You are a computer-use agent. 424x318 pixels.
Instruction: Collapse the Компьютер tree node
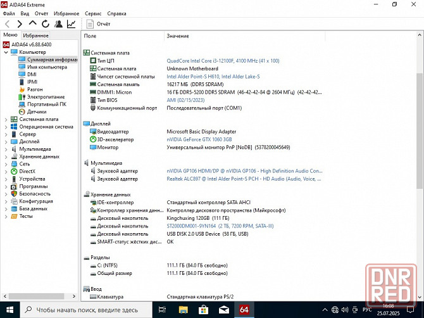click(x=6, y=52)
